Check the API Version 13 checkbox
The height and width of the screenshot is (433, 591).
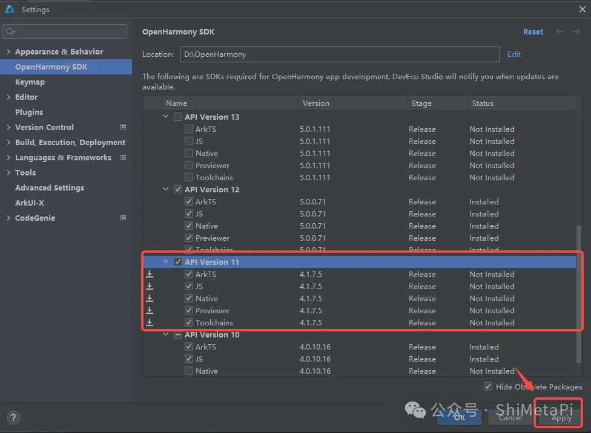(178, 117)
